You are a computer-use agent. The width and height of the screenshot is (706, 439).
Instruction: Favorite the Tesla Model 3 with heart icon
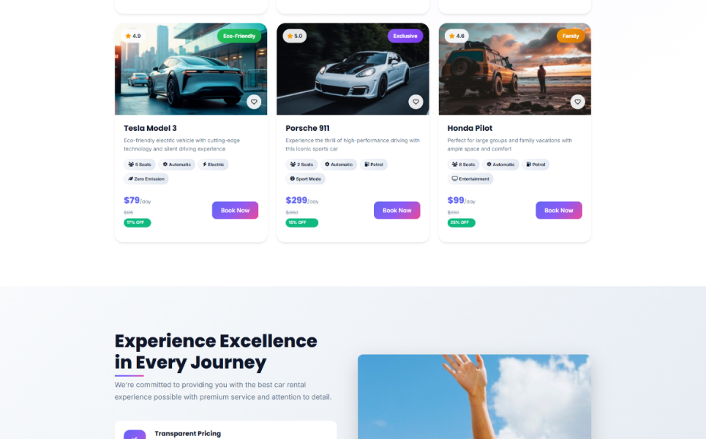coord(254,102)
